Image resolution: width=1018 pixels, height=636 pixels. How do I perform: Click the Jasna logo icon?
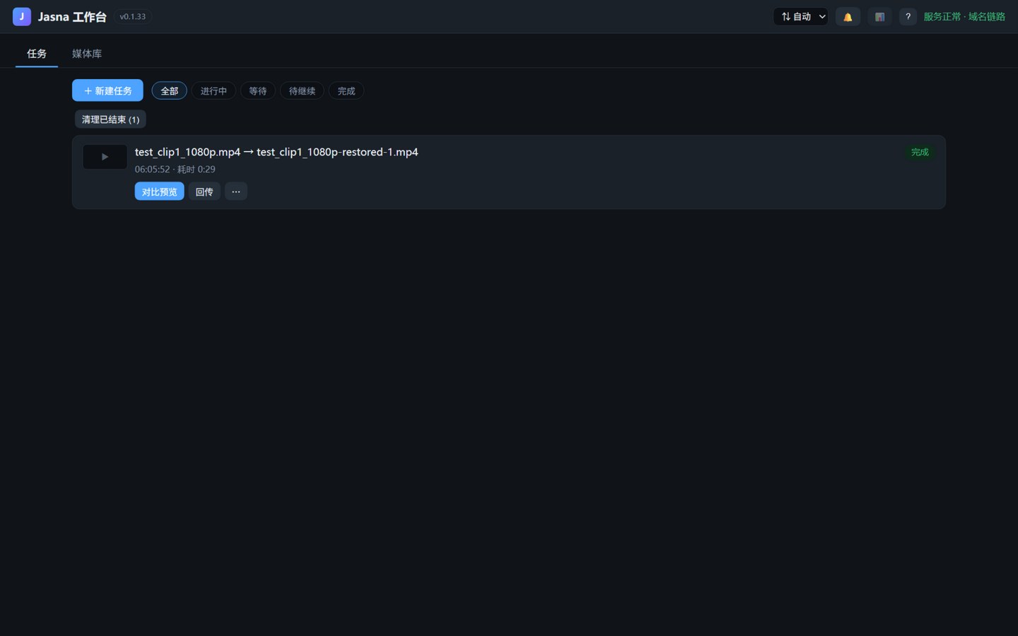tap(22, 16)
